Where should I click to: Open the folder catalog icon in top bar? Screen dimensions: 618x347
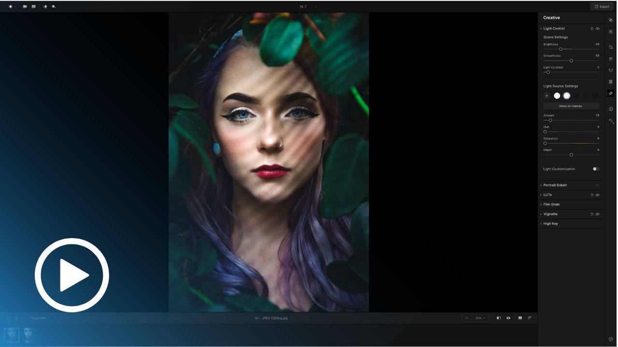25,7
